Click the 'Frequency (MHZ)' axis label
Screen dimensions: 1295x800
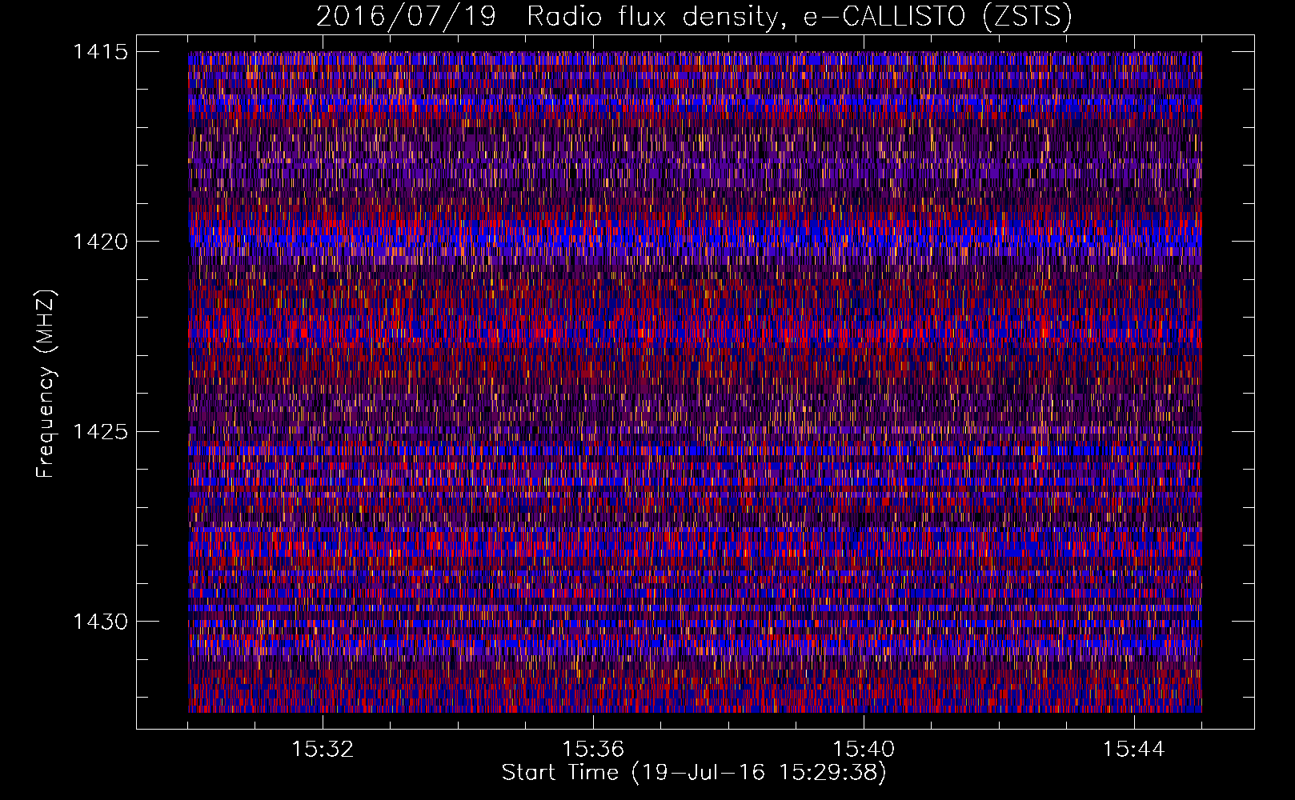pyautogui.click(x=46, y=383)
